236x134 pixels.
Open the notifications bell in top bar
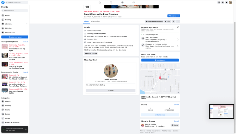227,2
